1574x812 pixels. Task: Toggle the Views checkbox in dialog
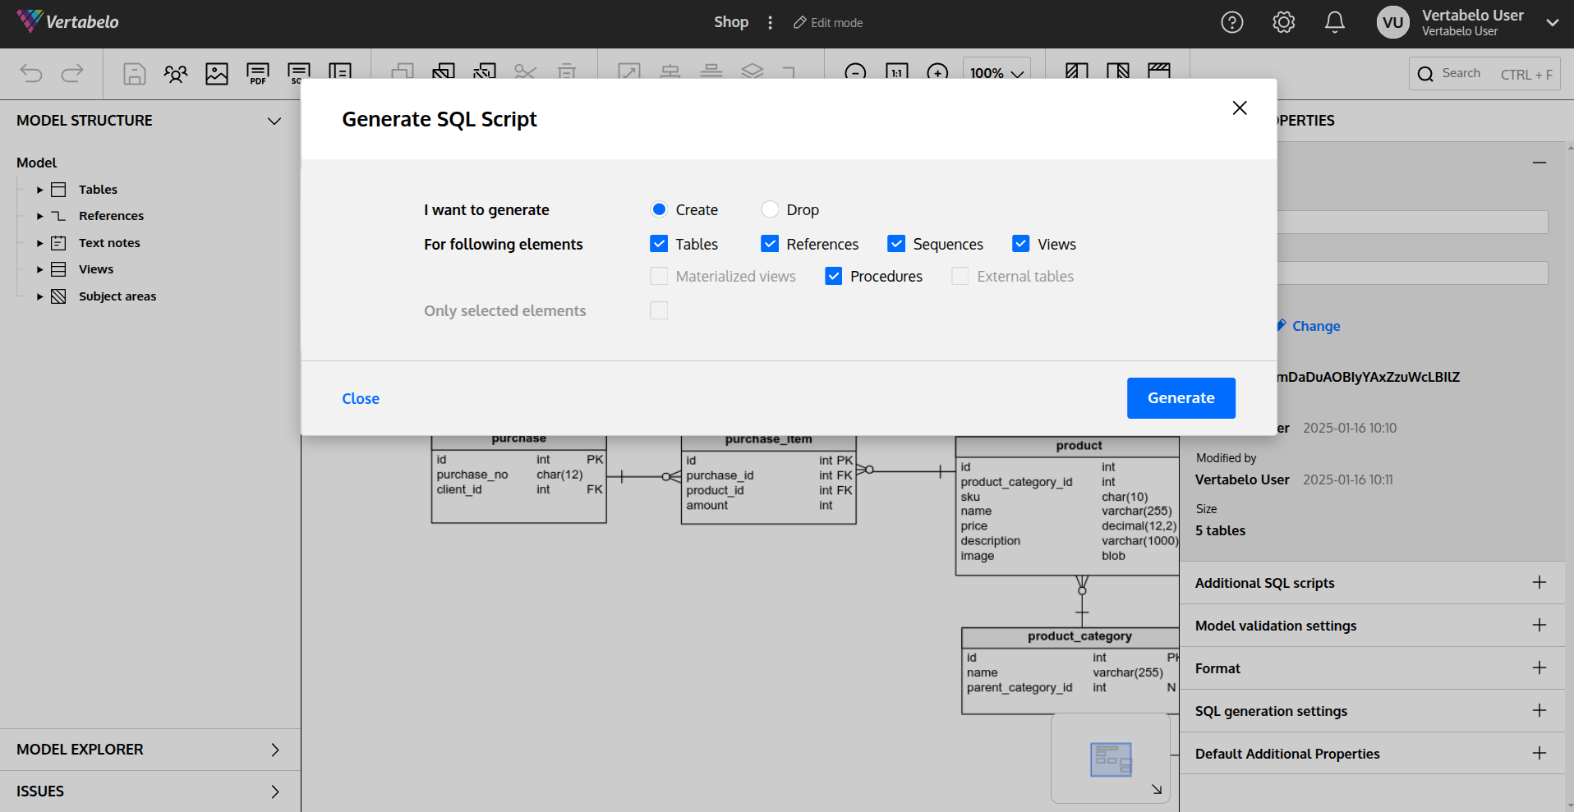point(1020,244)
